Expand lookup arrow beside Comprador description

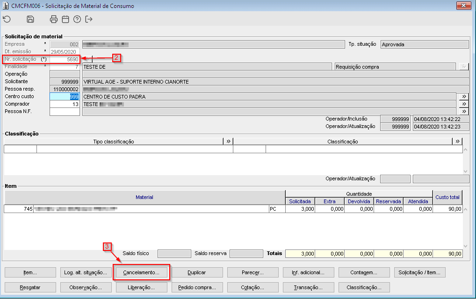point(464,104)
